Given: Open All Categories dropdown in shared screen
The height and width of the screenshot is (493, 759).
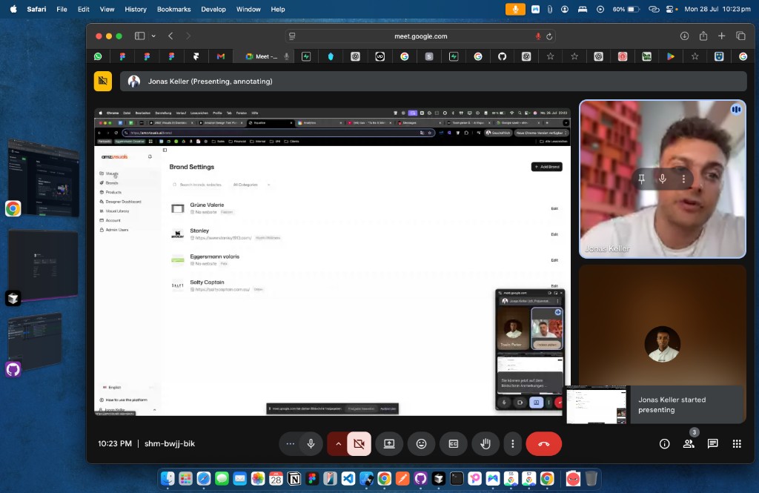Looking at the screenshot, I should pyautogui.click(x=251, y=185).
